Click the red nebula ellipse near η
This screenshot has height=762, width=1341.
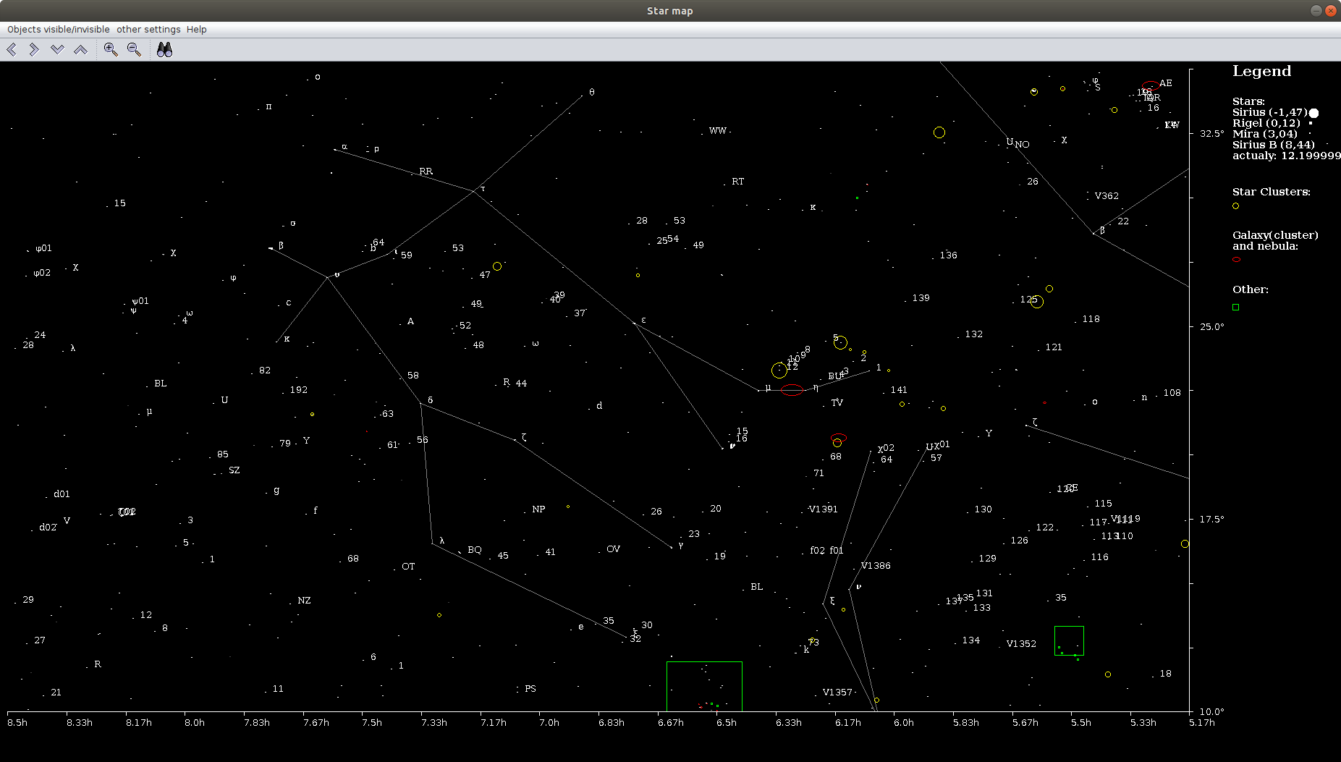click(792, 390)
